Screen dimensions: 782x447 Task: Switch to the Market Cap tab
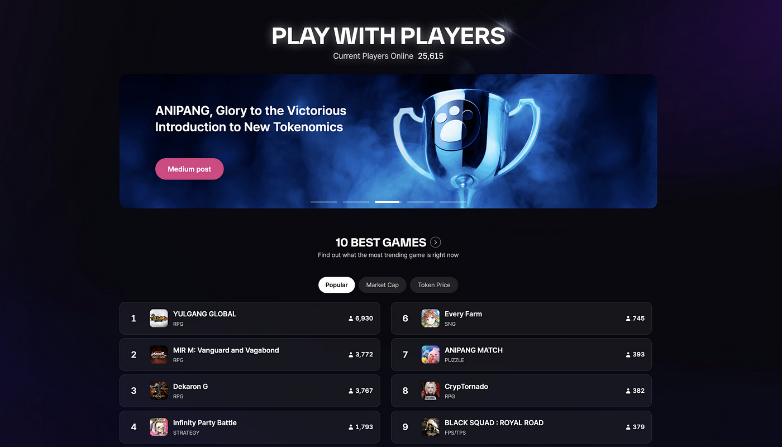click(383, 285)
